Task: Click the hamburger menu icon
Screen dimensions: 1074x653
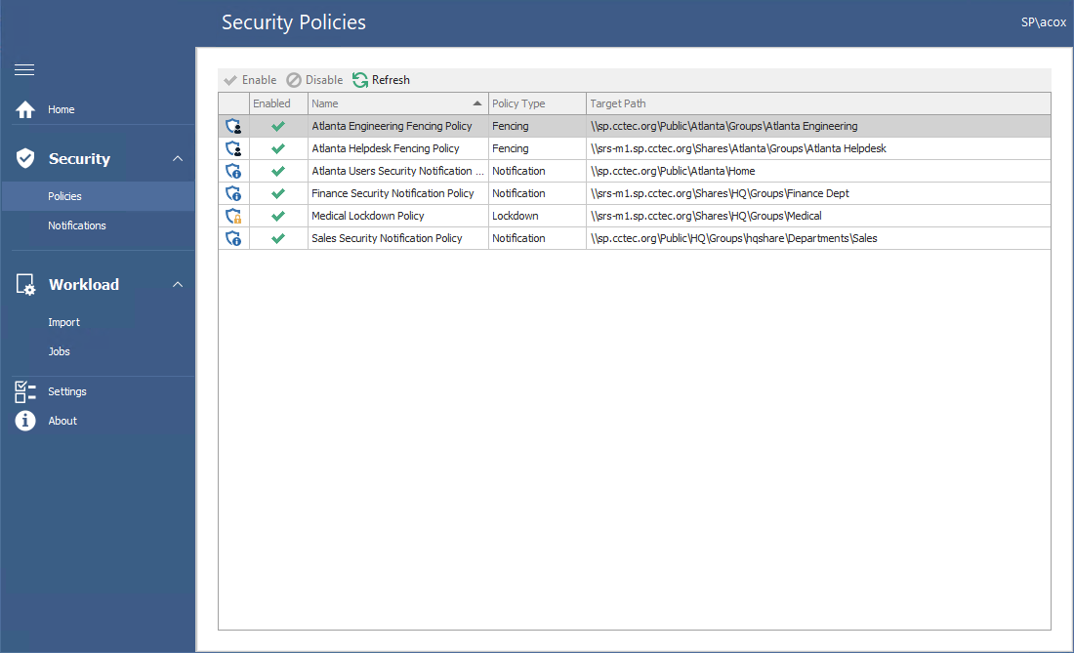Action: [x=23, y=69]
